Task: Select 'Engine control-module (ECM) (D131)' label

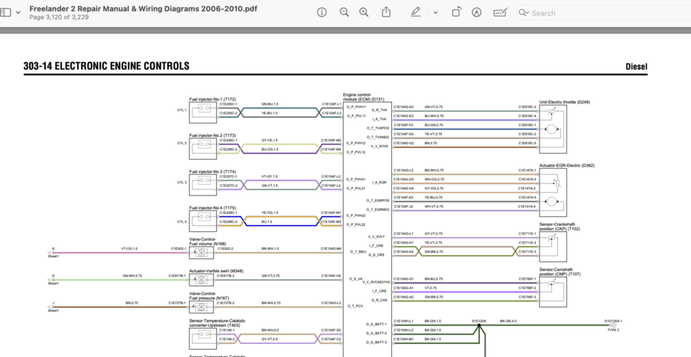Action: [x=364, y=97]
